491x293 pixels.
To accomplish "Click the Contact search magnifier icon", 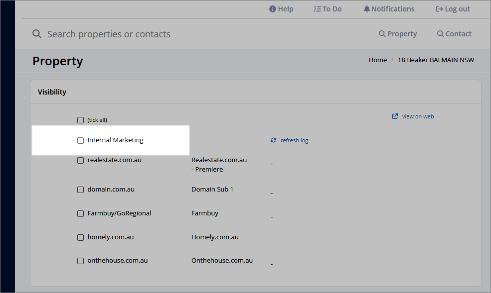I will tap(440, 34).
